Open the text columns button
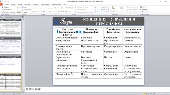The image size is (170, 95). pyautogui.click(x=69, y=11)
